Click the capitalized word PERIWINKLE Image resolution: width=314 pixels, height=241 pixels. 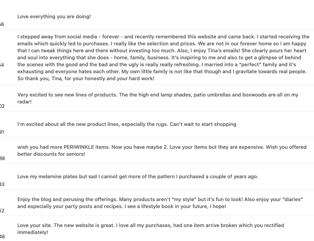click(80, 147)
